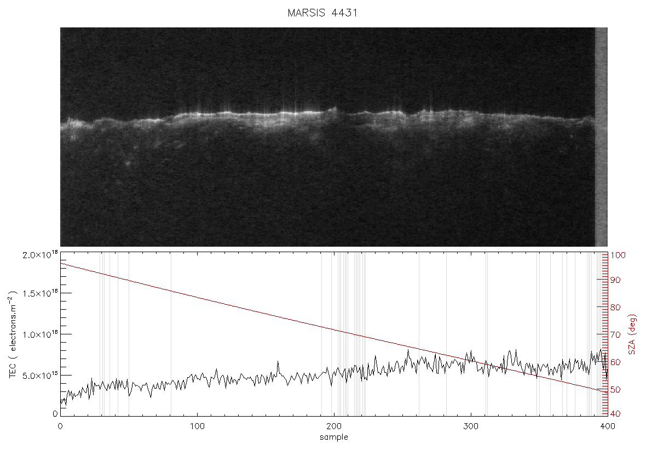Select x-axis tick label 100
The width and height of the screenshot is (646, 455).
click(197, 426)
